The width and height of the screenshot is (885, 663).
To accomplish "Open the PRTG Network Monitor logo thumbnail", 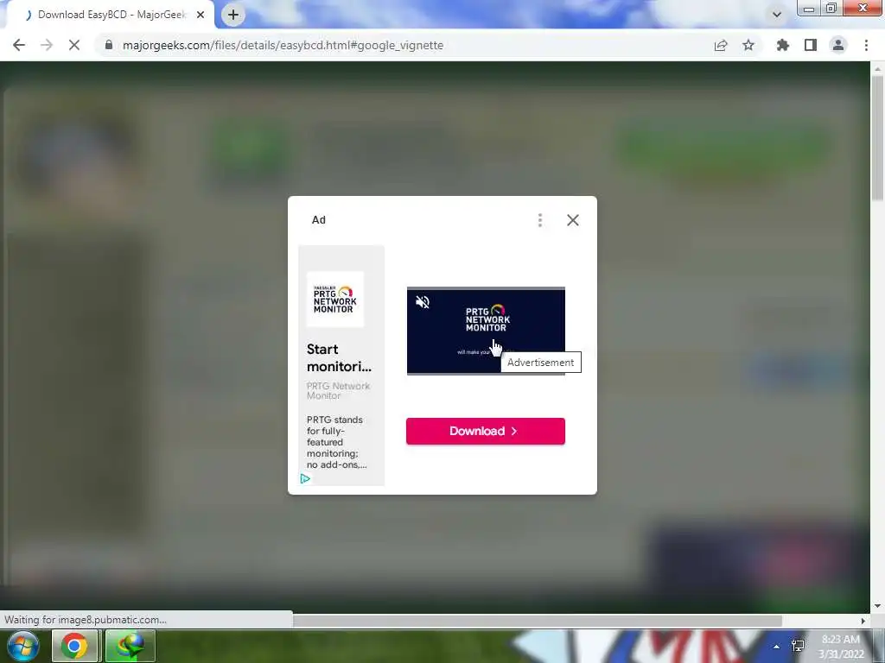I will [335, 299].
